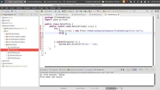Click the Open Type icon in toolbar

pyautogui.click(x=103, y=11)
